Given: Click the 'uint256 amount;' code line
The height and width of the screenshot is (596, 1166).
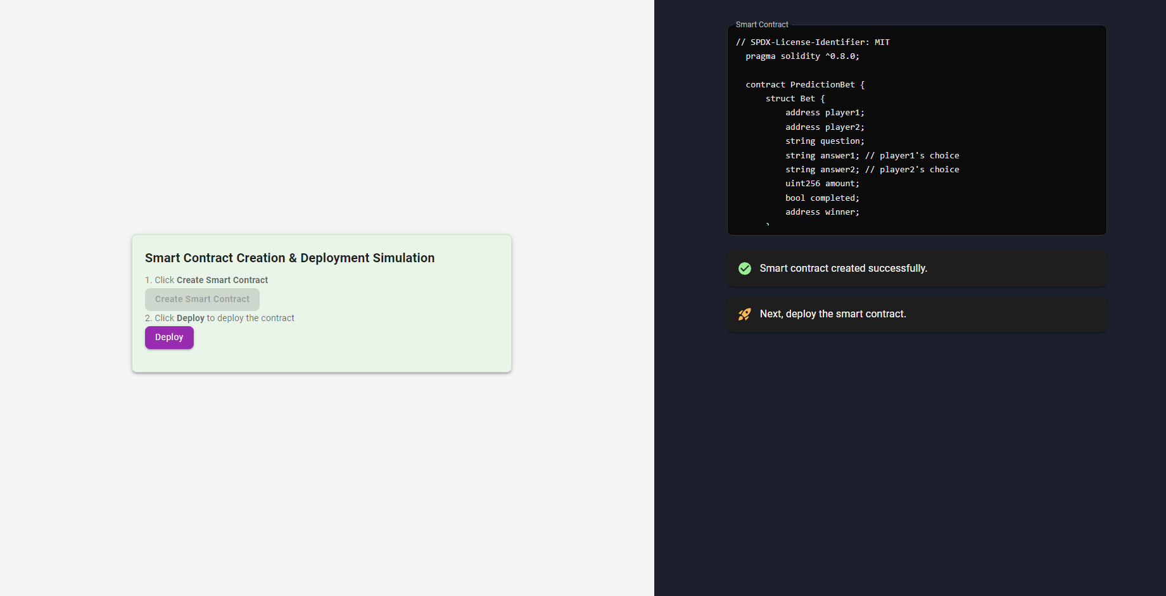Looking at the screenshot, I should pyautogui.click(x=822, y=184).
